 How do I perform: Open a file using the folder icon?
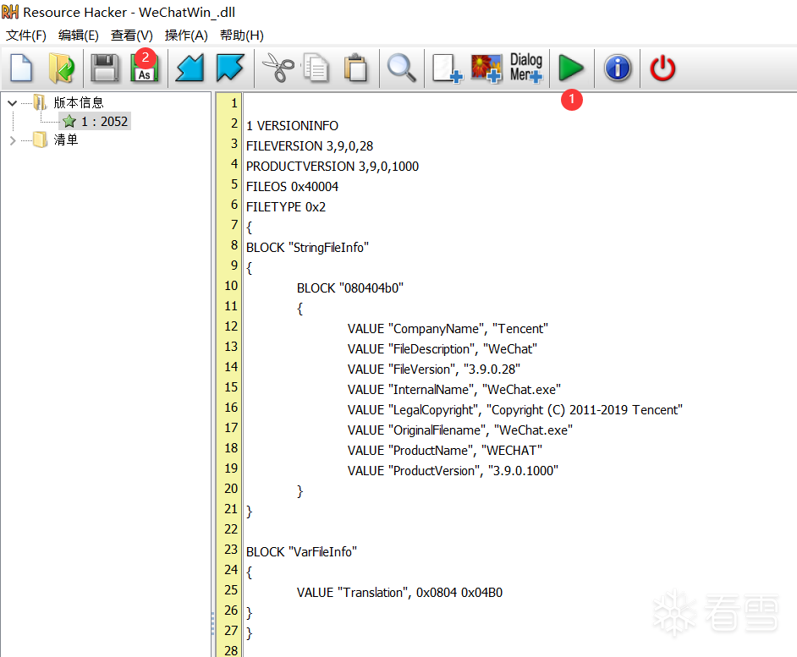point(62,68)
